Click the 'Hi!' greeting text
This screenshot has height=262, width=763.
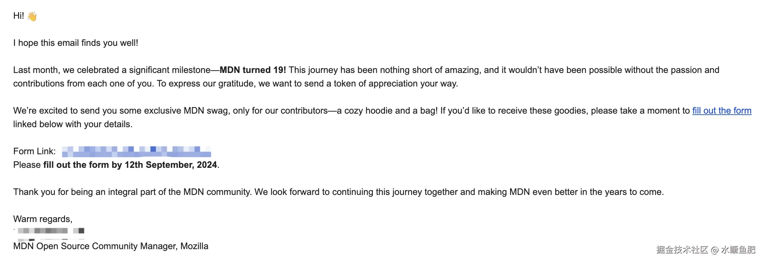pos(18,16)
